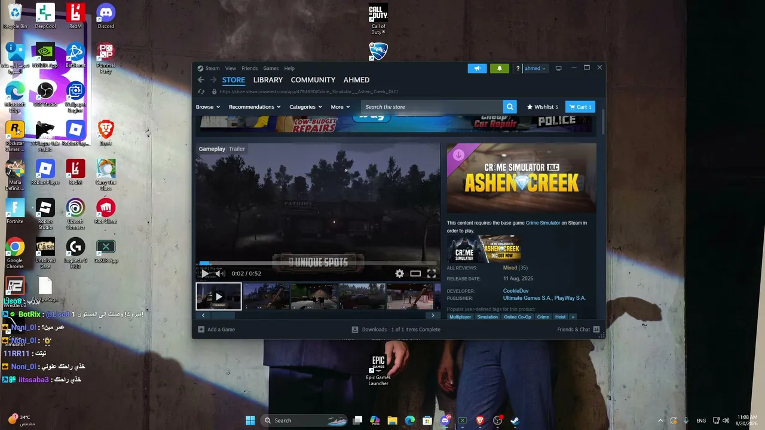Open Steam help question mark
The height and width of the screenshot is (430, 765).
518,69
